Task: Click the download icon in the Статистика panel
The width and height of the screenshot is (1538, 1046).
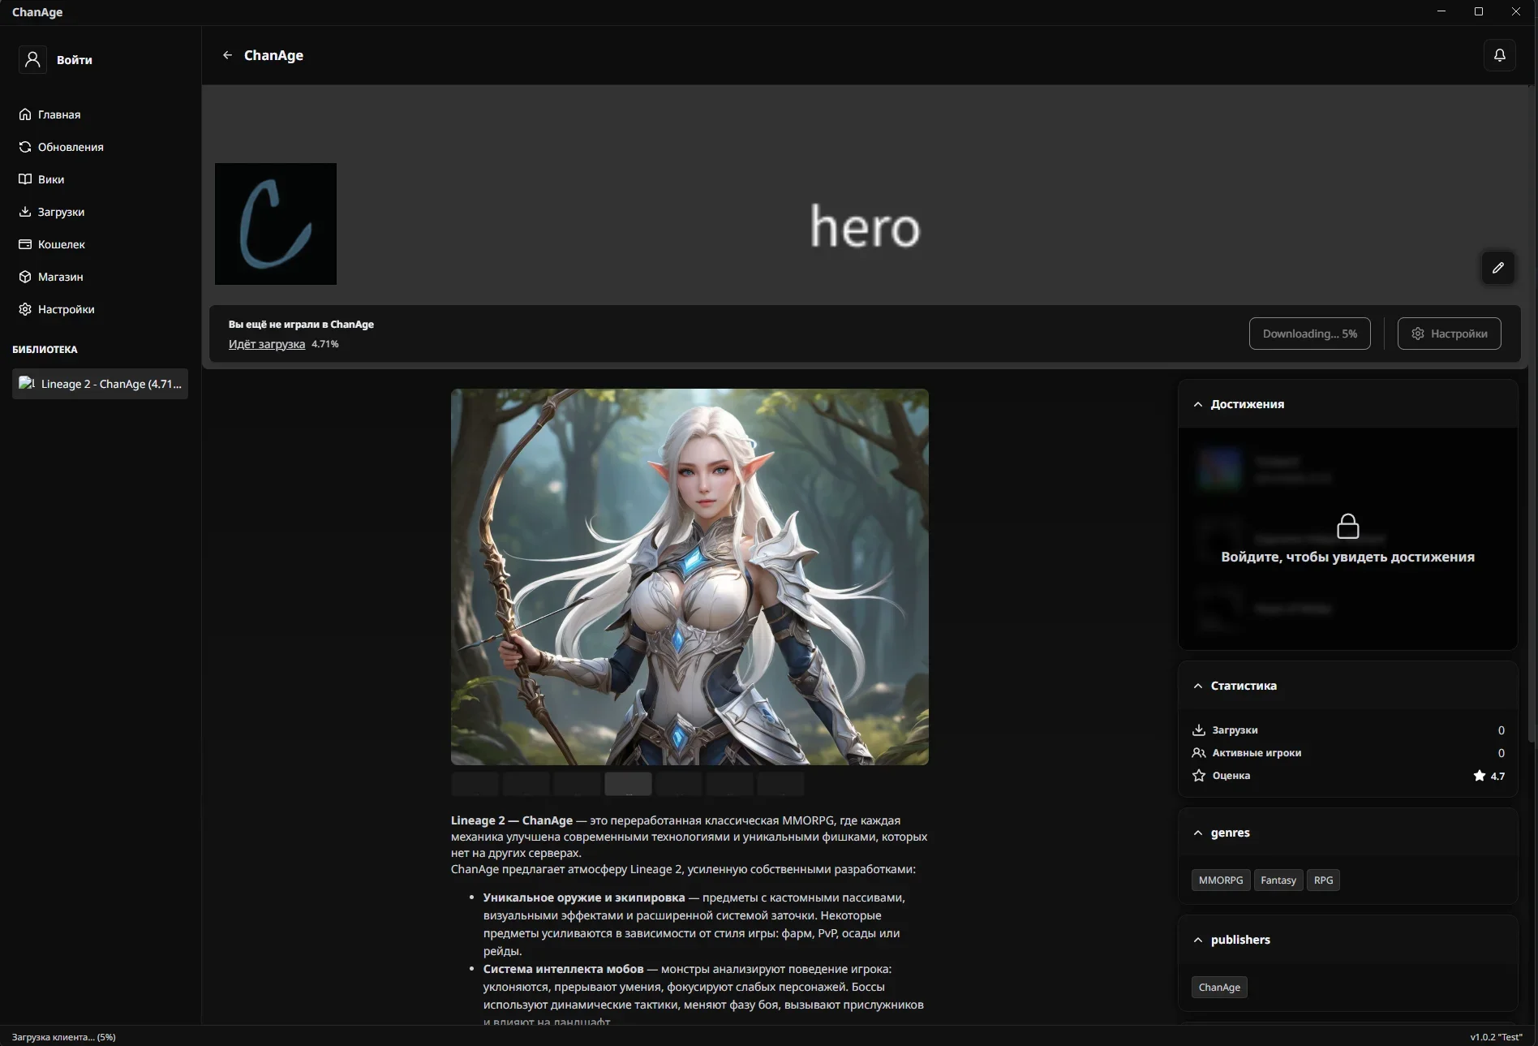Action: [1199, 730]
